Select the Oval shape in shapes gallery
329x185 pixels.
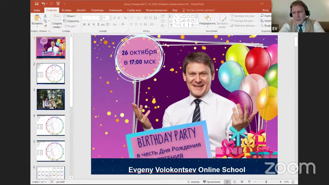188,16
